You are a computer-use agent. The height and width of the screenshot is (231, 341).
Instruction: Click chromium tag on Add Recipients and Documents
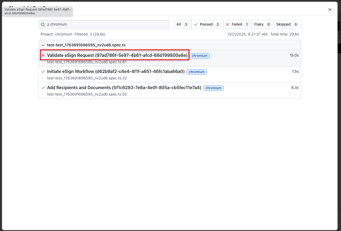click(213, 88)
